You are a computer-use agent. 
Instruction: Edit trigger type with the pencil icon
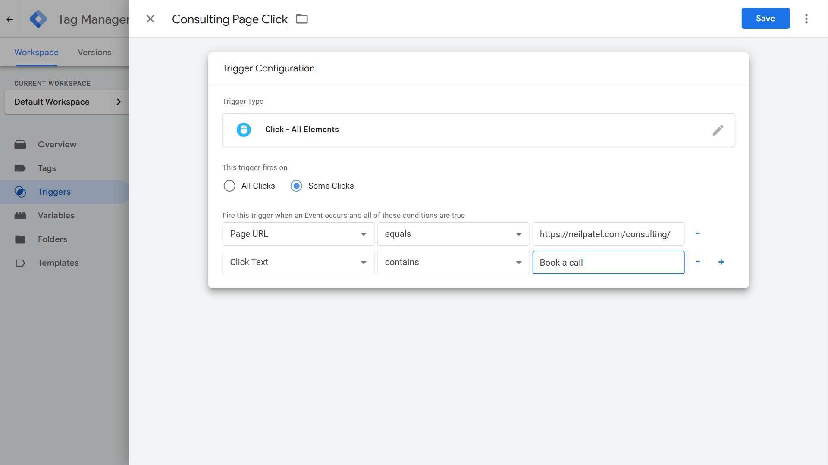[x=718, y=130]
